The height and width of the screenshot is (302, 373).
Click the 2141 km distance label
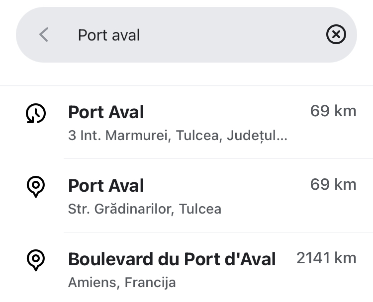tap(326, 258)
